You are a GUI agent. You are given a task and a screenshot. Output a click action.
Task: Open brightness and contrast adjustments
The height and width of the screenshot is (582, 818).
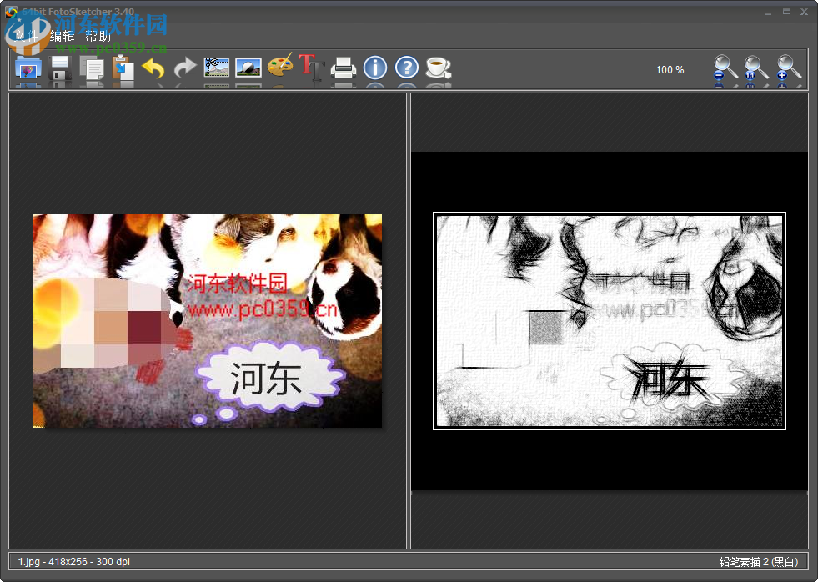tap(248, 70)
